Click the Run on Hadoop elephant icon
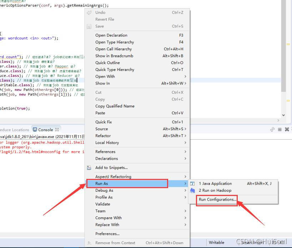 coord(192,191)
